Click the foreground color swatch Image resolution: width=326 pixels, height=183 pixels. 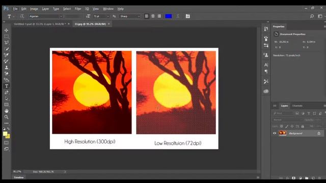5,134
